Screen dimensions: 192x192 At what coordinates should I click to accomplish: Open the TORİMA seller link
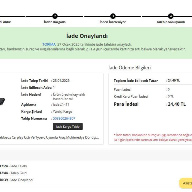[x=49, y=44]
